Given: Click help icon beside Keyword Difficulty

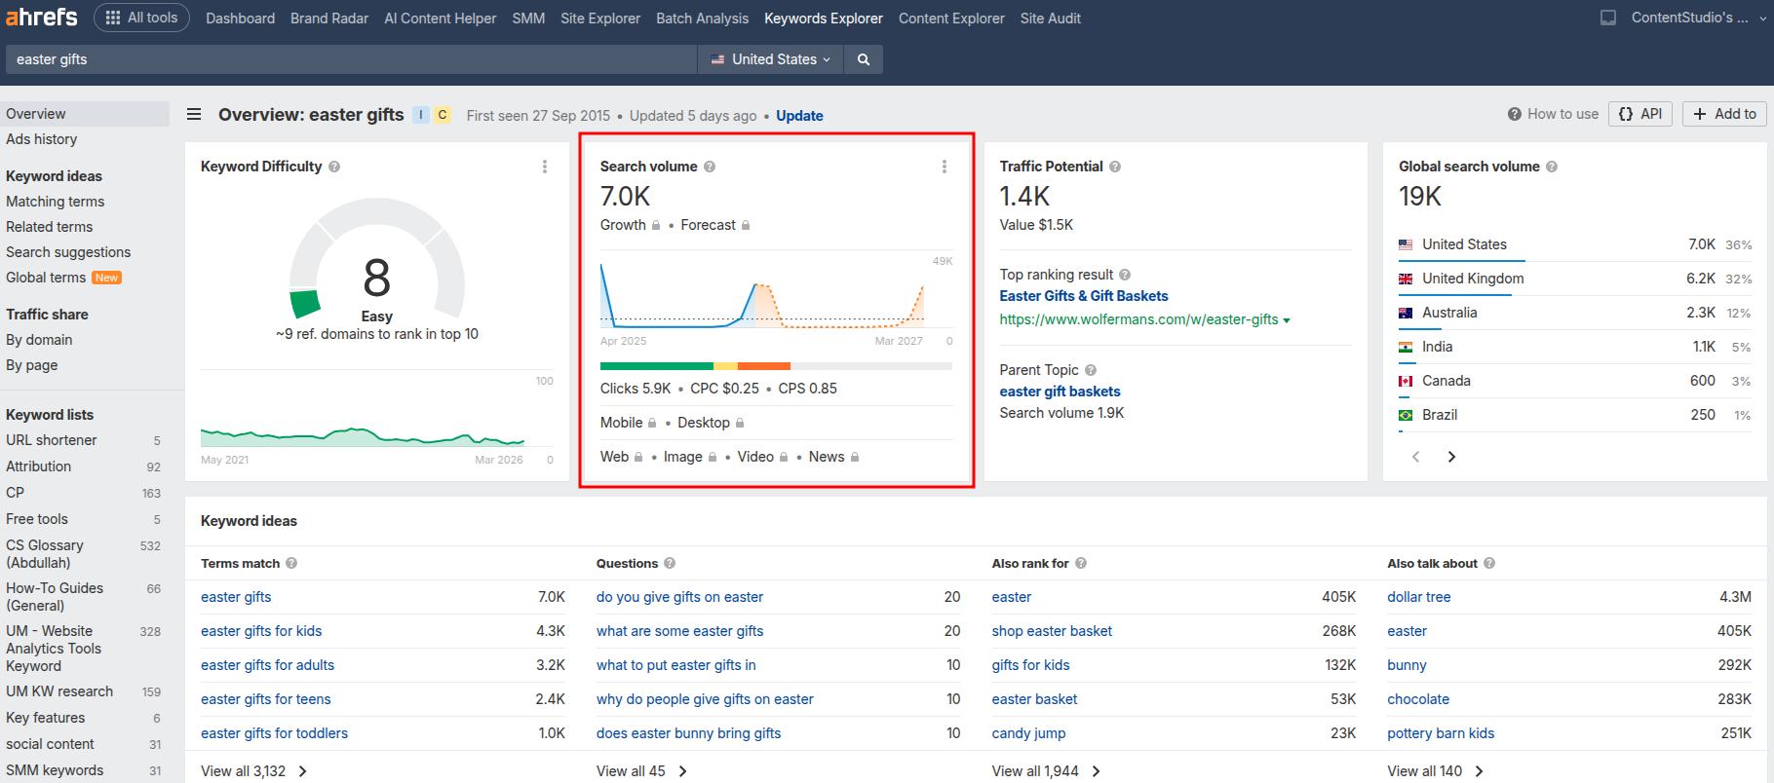Looking at the screenshot, I should click(334, 167).
